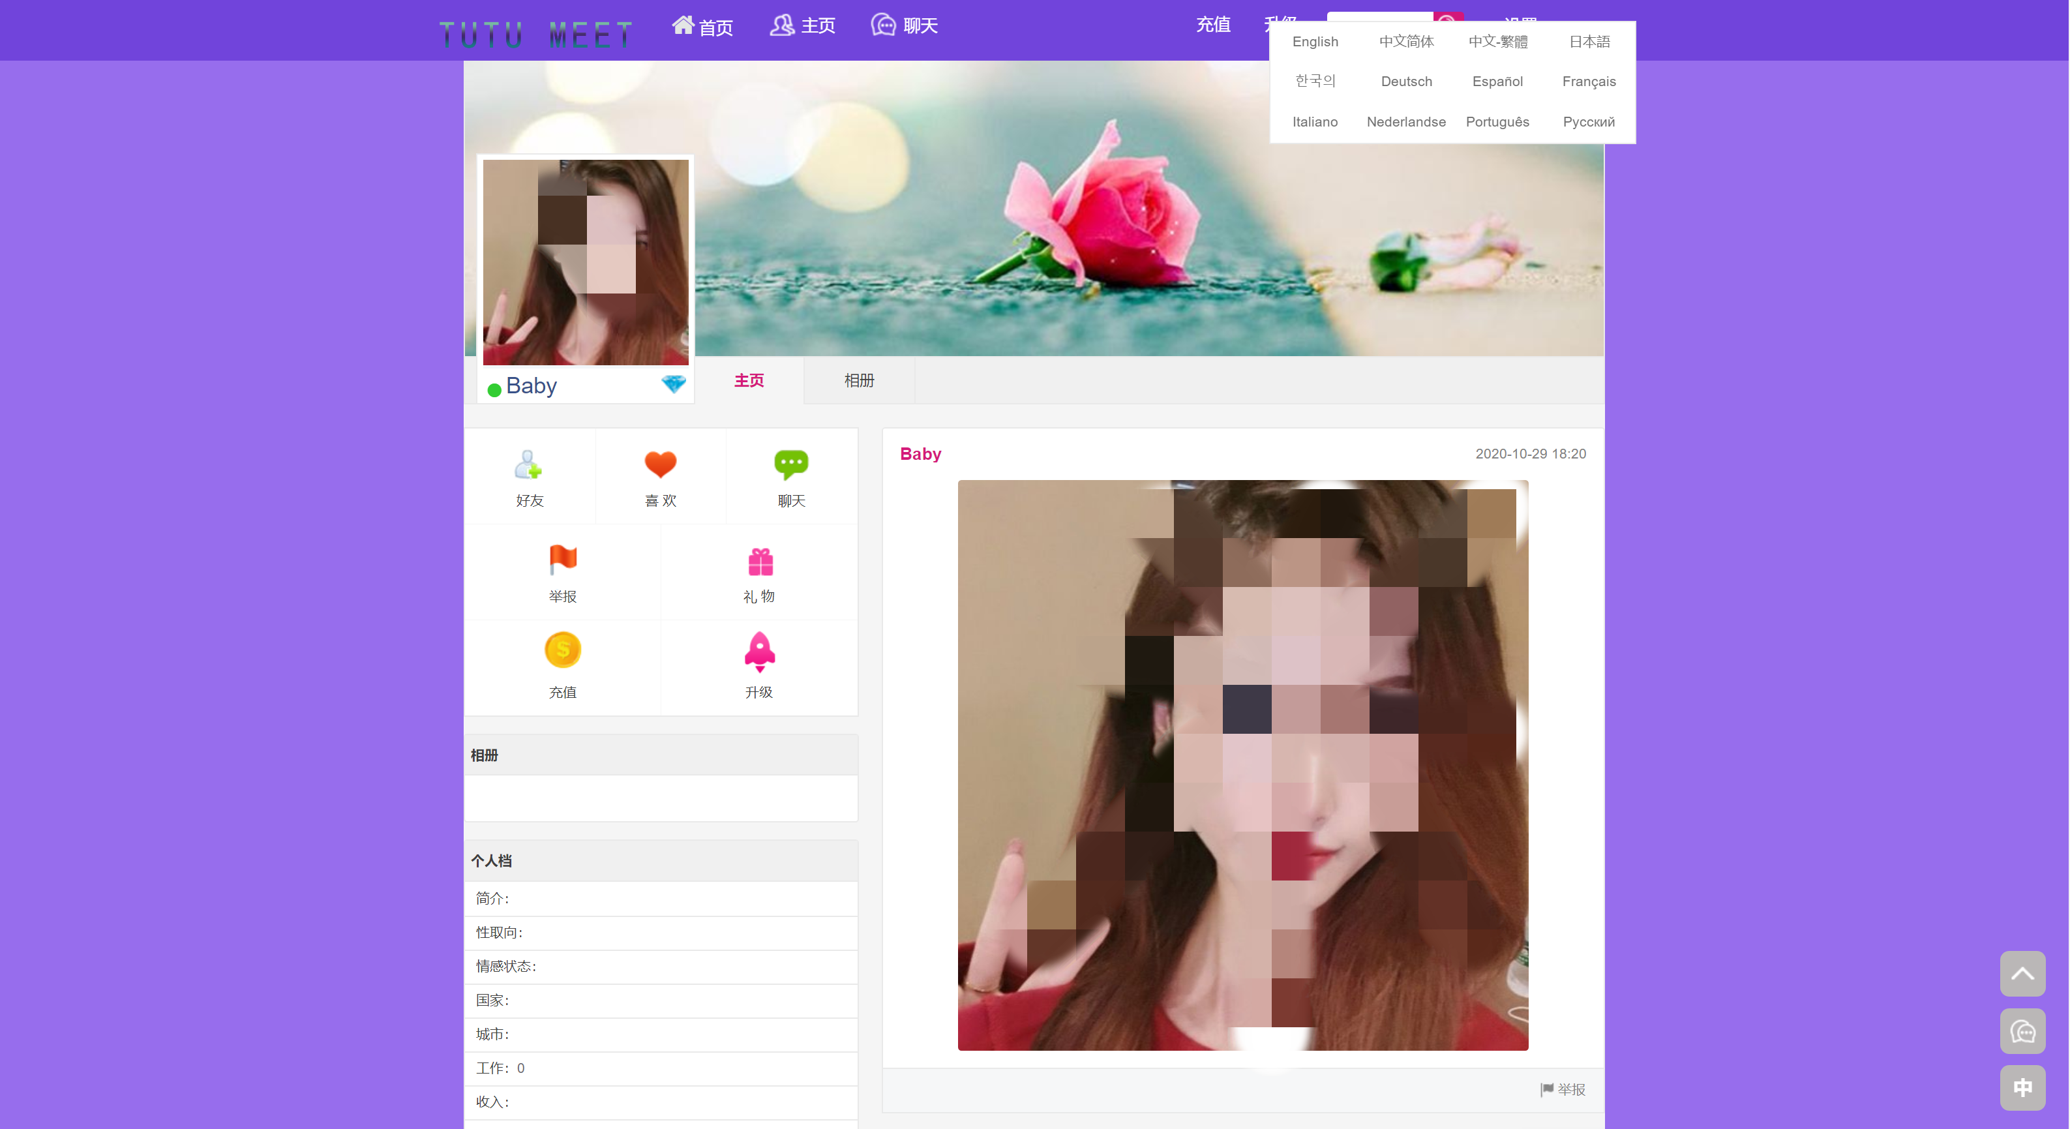Click the TUTU MEET logo
Screen dimensions: 2070x1129
(536, 35)
